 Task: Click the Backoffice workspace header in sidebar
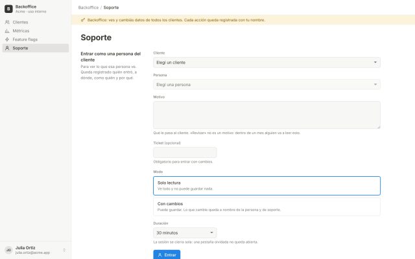(x=36, y=8)
